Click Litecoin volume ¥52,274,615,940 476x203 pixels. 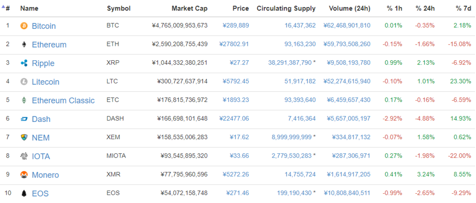point(347,82)
